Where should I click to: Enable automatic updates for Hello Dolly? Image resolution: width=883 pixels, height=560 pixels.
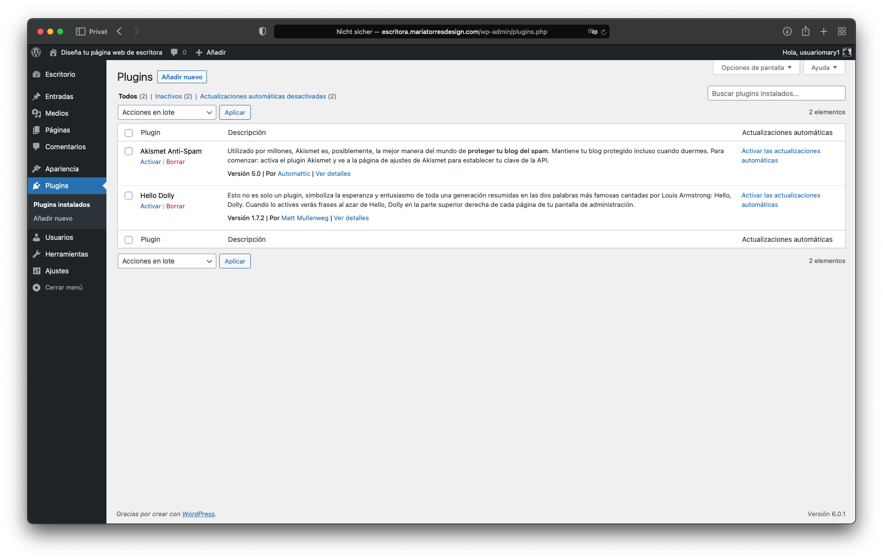click(x=781, y=200)
